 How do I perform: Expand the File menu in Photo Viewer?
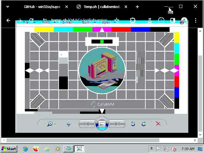29,22
